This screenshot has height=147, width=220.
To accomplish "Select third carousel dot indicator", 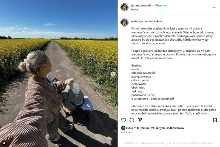I will click(x=60, y=145).
